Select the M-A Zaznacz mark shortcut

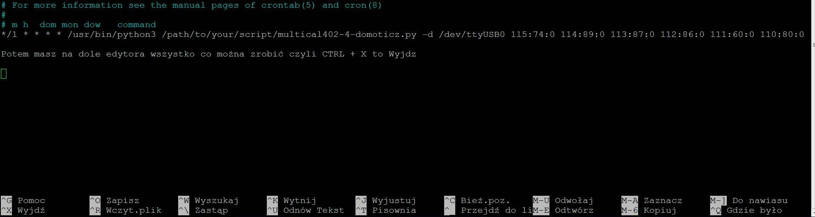pyautogui.click(x=652, y=200)
